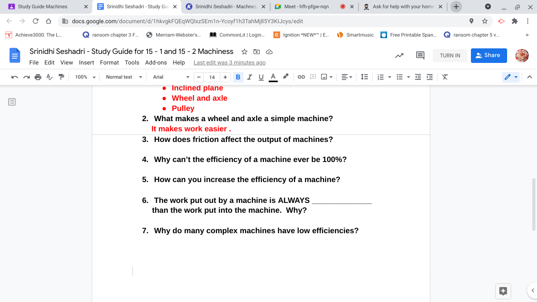Open the Explore button at bottom right

pyautogui.click(x=503, y=291)
